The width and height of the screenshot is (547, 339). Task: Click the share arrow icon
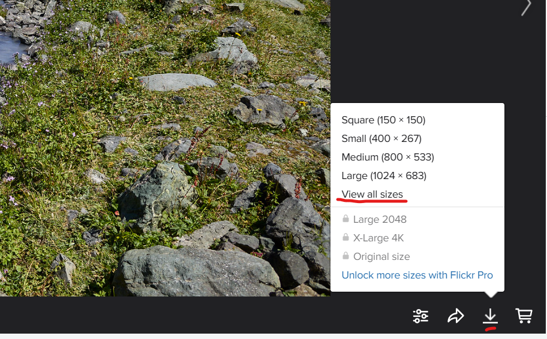pos(456,316)
